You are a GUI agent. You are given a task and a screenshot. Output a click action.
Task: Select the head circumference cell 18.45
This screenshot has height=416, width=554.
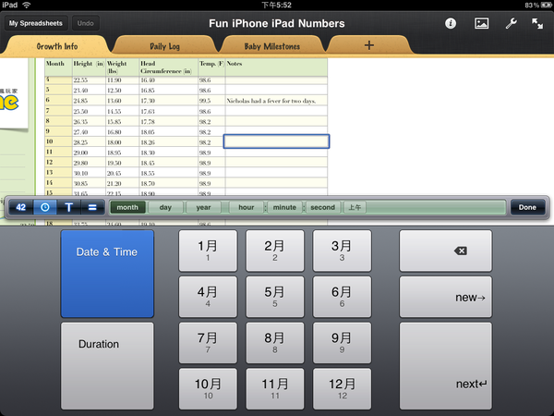[169, 163]
